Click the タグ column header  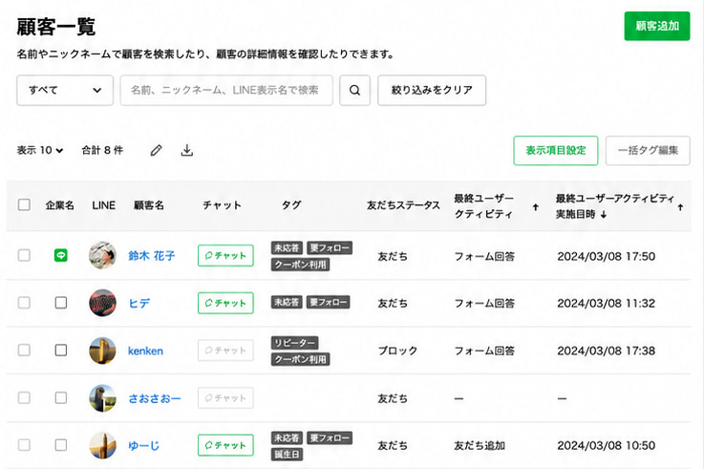coord(291,205)
